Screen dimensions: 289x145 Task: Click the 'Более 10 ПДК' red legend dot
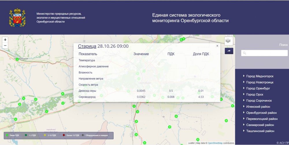point(64,135)
